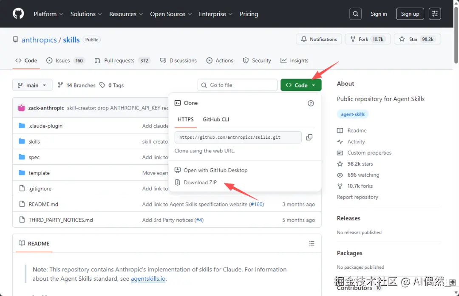Screen dimensions: 459x296
Task: Star the skills repository
Action: pos(417,39)
